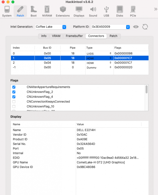The width and height of the screenshot is (158, 195).
Task: Click the Display table Value column header
Action: (109, 124)
